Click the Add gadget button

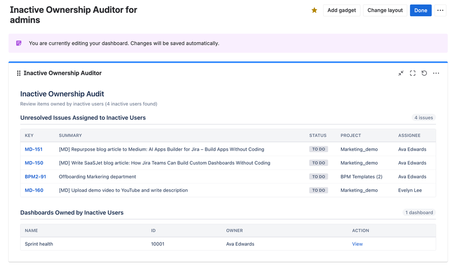point(341,10)
